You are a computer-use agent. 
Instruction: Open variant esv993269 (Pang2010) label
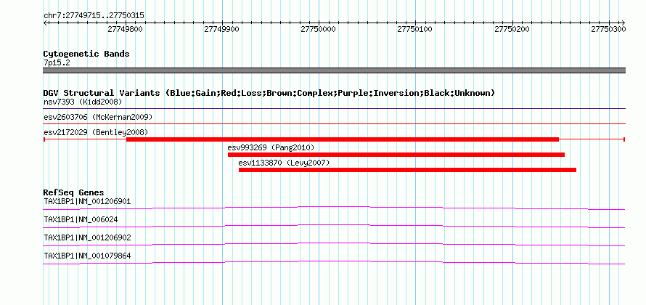click(x=271, y=147)
